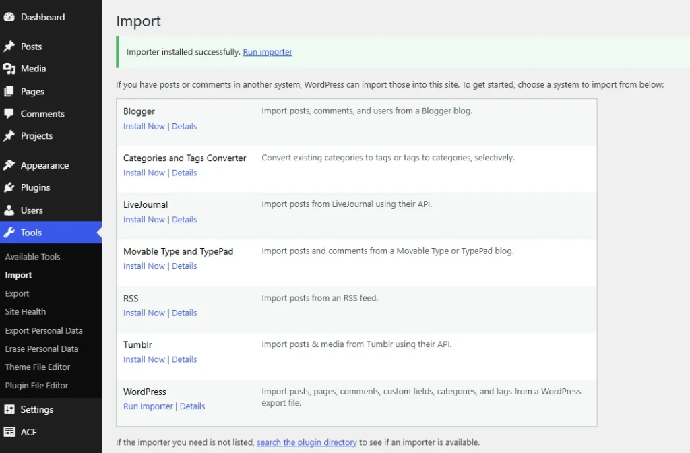Install the Blogger importer now
This screenshot has height=453, width=690.
click(x=144, y=126)
